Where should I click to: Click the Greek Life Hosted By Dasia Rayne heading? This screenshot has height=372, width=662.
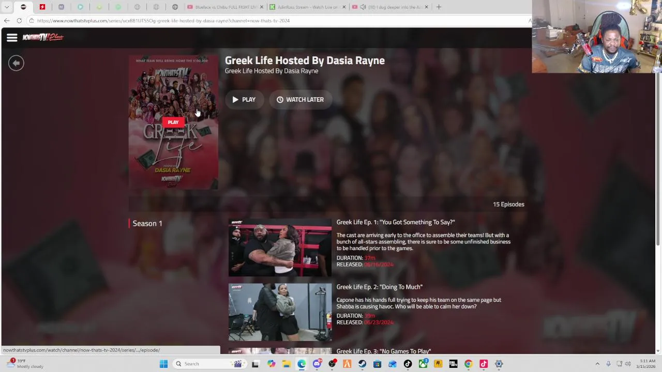pos(305,60)
